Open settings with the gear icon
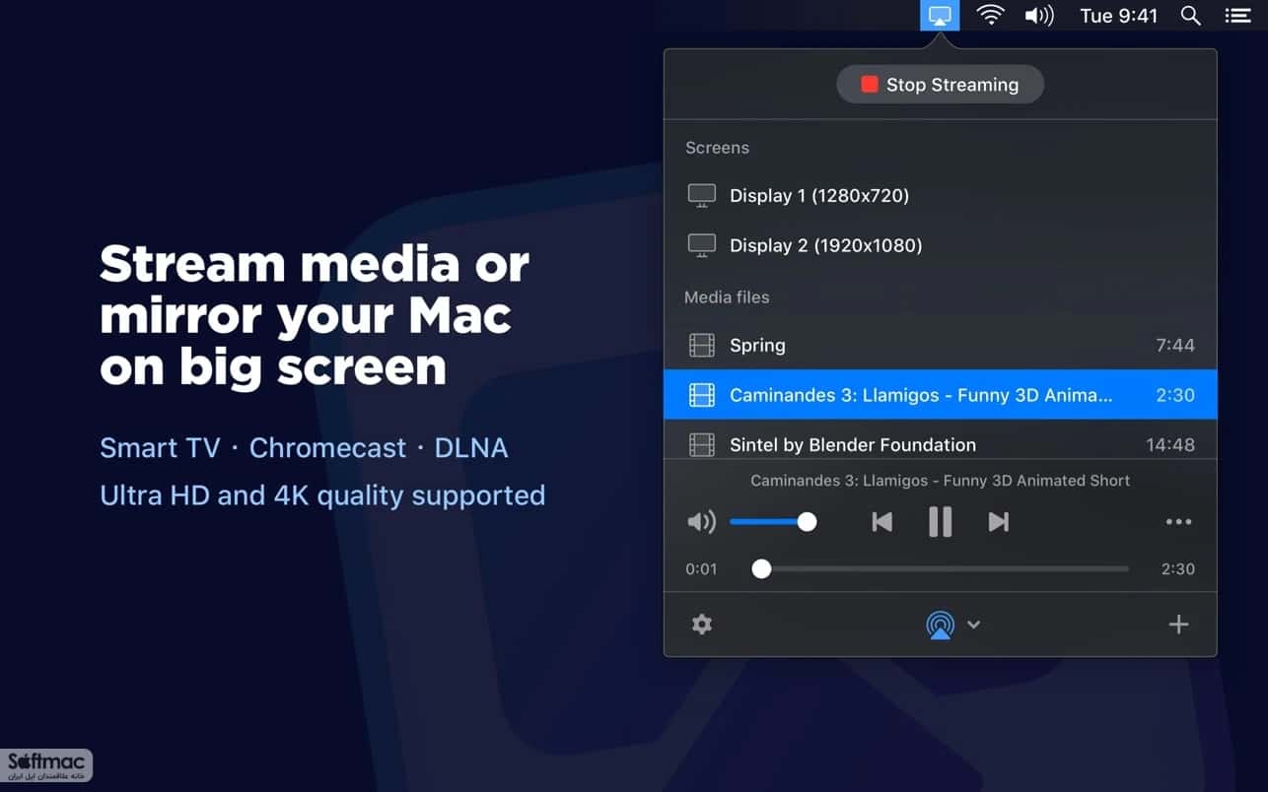Image resolution: width=1268 pixels, height=792 pixels. click(x=702, y=625)
